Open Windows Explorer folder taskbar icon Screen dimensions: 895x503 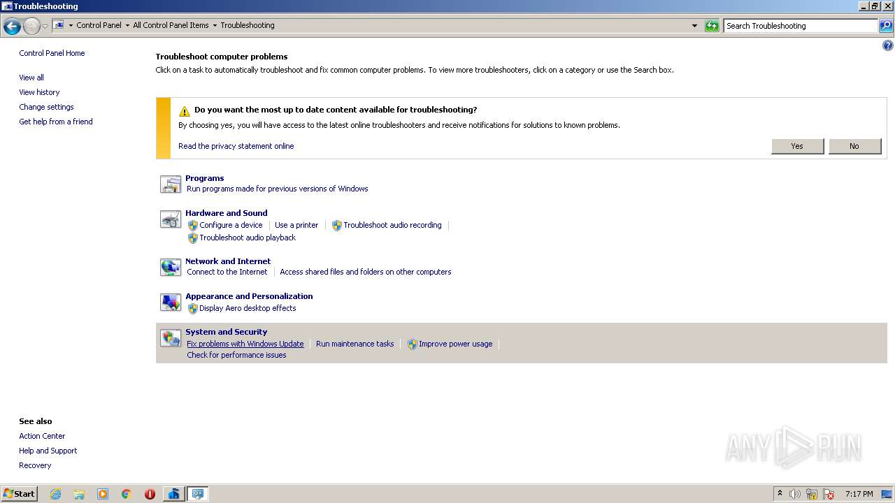coord(79,494)
